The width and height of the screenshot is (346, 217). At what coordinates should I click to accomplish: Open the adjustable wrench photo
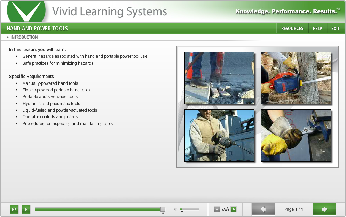296,135
